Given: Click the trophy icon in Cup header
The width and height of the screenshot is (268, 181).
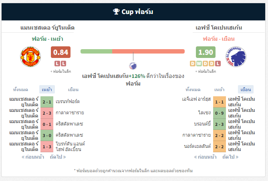Looking at the screenshot, I should [117, 12].
